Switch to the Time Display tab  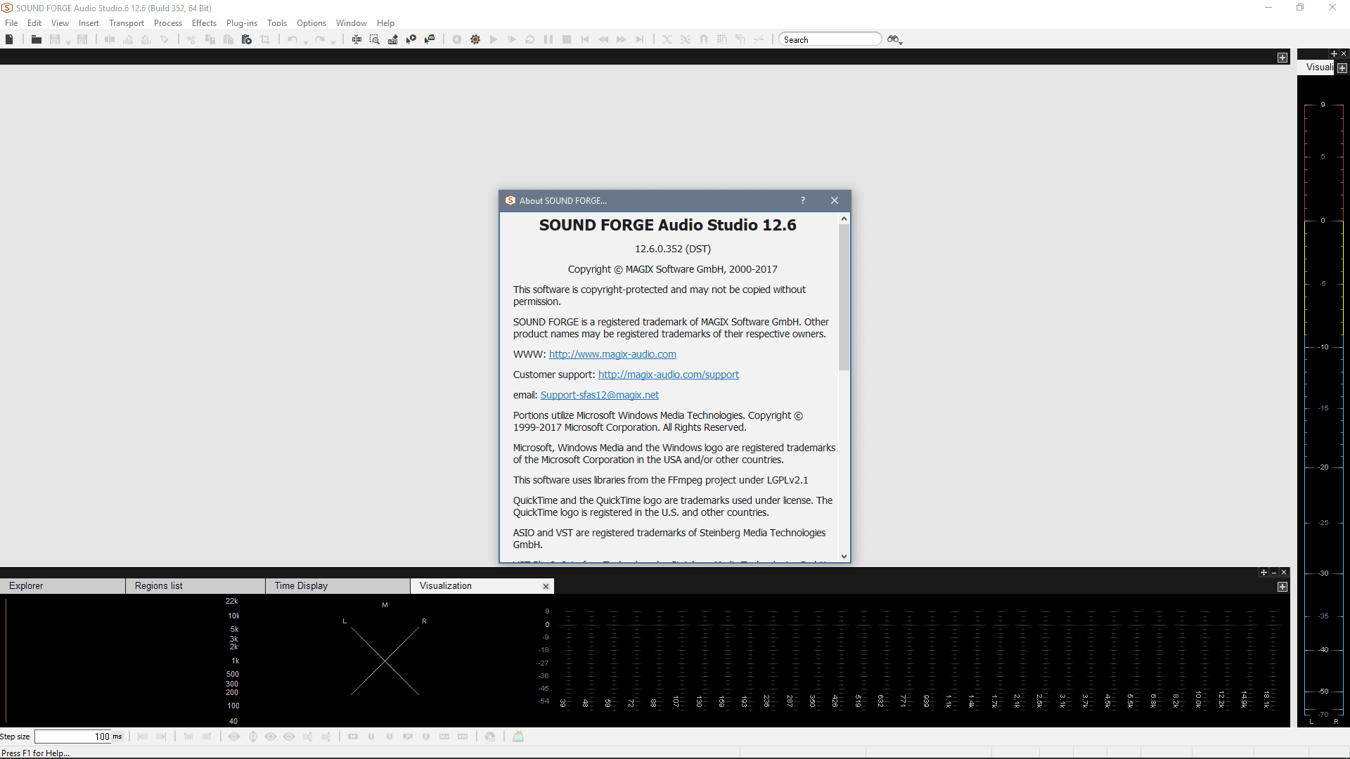338,585
